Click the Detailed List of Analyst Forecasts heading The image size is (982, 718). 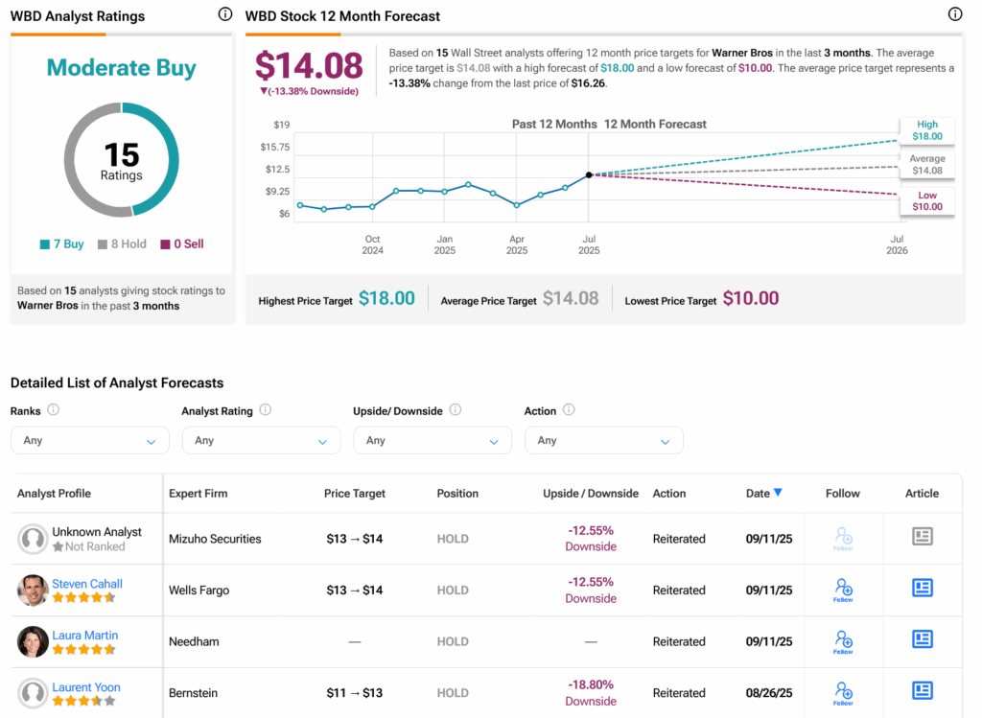click(117, 382)
